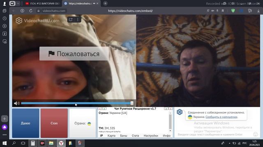Open the sidebar three-dot more menu

(x=5, y=135)
